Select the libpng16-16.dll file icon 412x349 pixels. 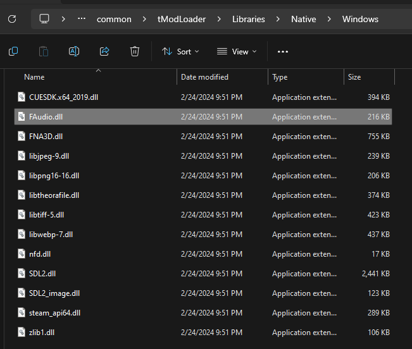pyautogui.click(x=22, y=175)
